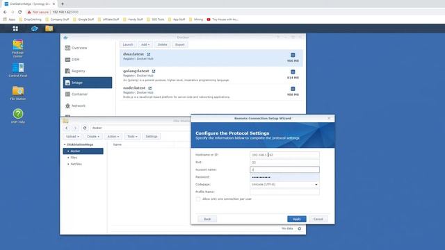The width and height of the screenshot is (445, 250).
Task: Select the File Station folder icon in DSM taskbar
Action: click(x=49, y=28)
